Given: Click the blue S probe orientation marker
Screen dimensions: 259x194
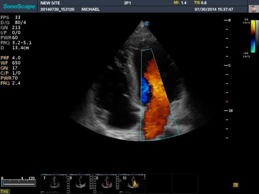Looking at the screenshot, I should [147, 24].
